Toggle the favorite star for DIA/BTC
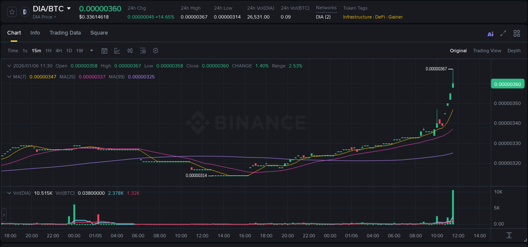 coord(11,11)
